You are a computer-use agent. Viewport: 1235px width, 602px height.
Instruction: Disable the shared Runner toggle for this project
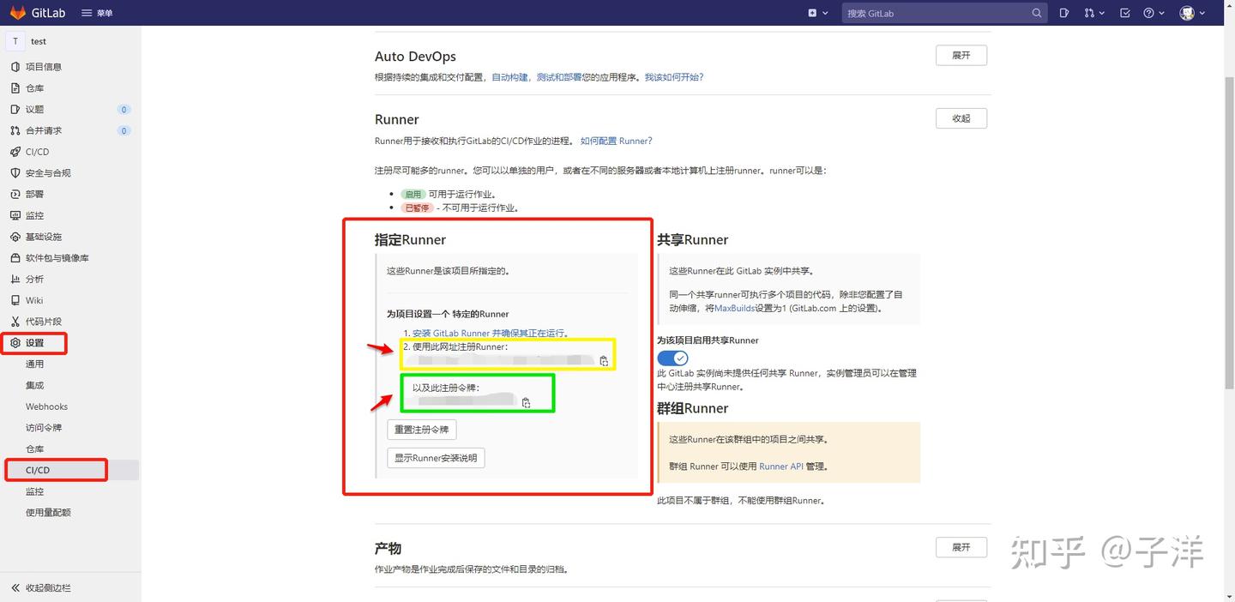point(672,358)
